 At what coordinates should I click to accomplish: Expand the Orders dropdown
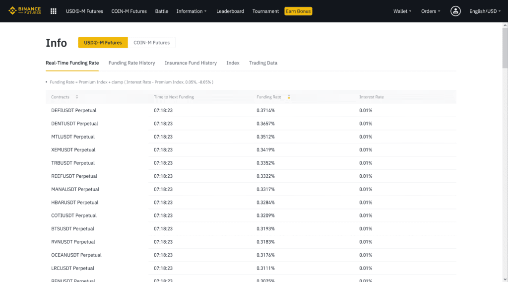pyautogui.click(x=431, y=11)
